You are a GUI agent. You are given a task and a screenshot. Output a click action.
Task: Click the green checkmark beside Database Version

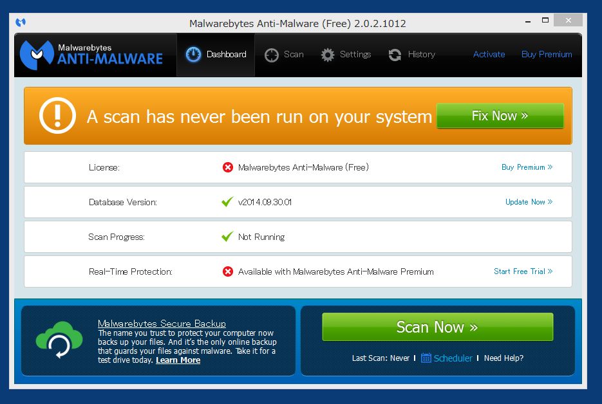(x=227, y=202)
